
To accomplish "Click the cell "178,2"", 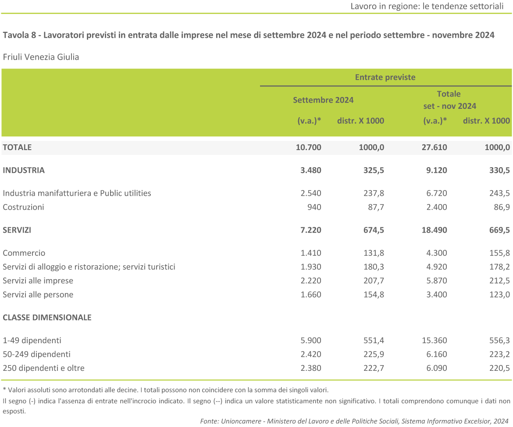I will pyautogui.click(x=499, y=267).
